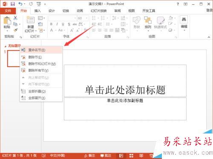Select the Format Painter brush
This screenshot has width=213, height=159.
(x=15, y=30)
